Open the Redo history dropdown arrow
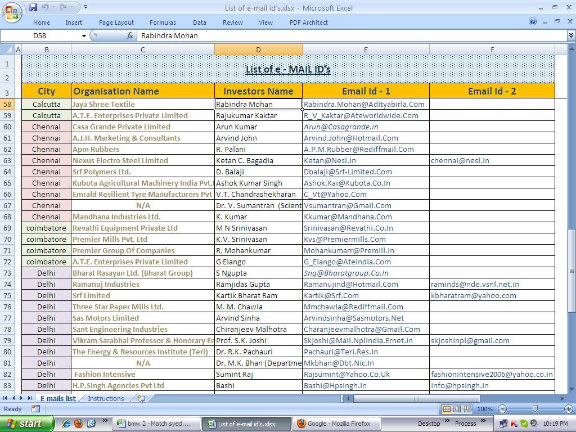Screen dimensions: 576x432 71,7
